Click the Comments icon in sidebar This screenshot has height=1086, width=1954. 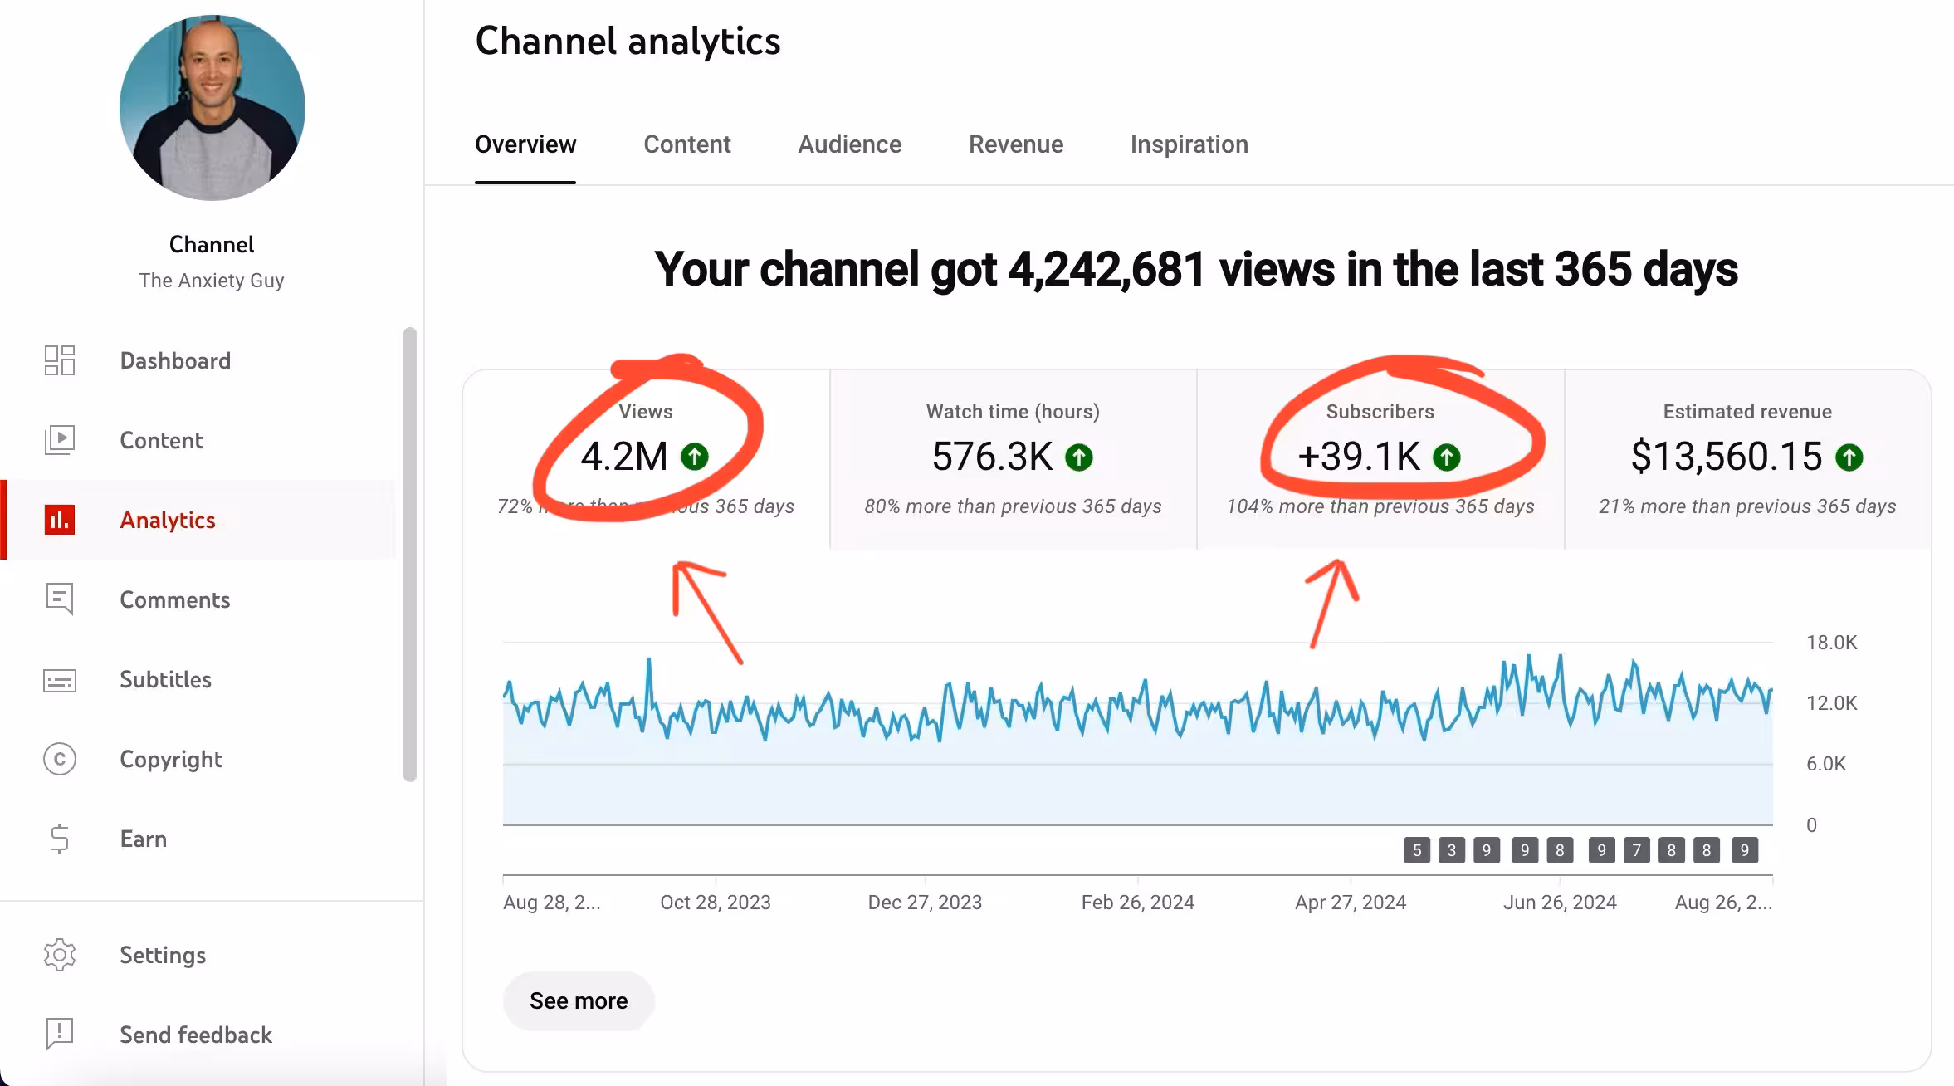[x=60, y=599]
